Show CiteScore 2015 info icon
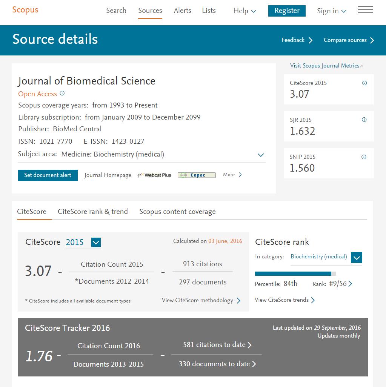Image resolution: width=386 pixels, height=387 pixels. (x=364, y=83)
